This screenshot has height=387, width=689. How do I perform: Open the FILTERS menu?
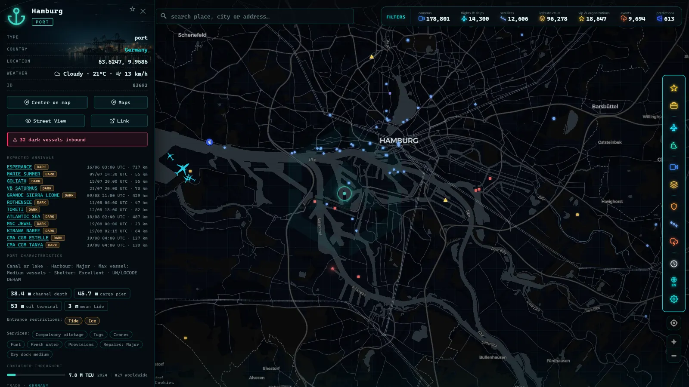click(x=396, y=17)
